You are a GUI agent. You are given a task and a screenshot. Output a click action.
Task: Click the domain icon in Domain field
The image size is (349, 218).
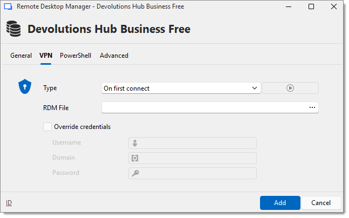point(135,158)
